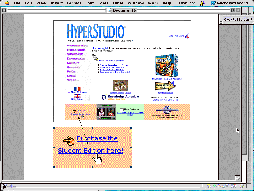Image resolution: width=254 pixels, height=191 pixels.
Task: Click the Document6 window close box
Action: click(4, 11)
